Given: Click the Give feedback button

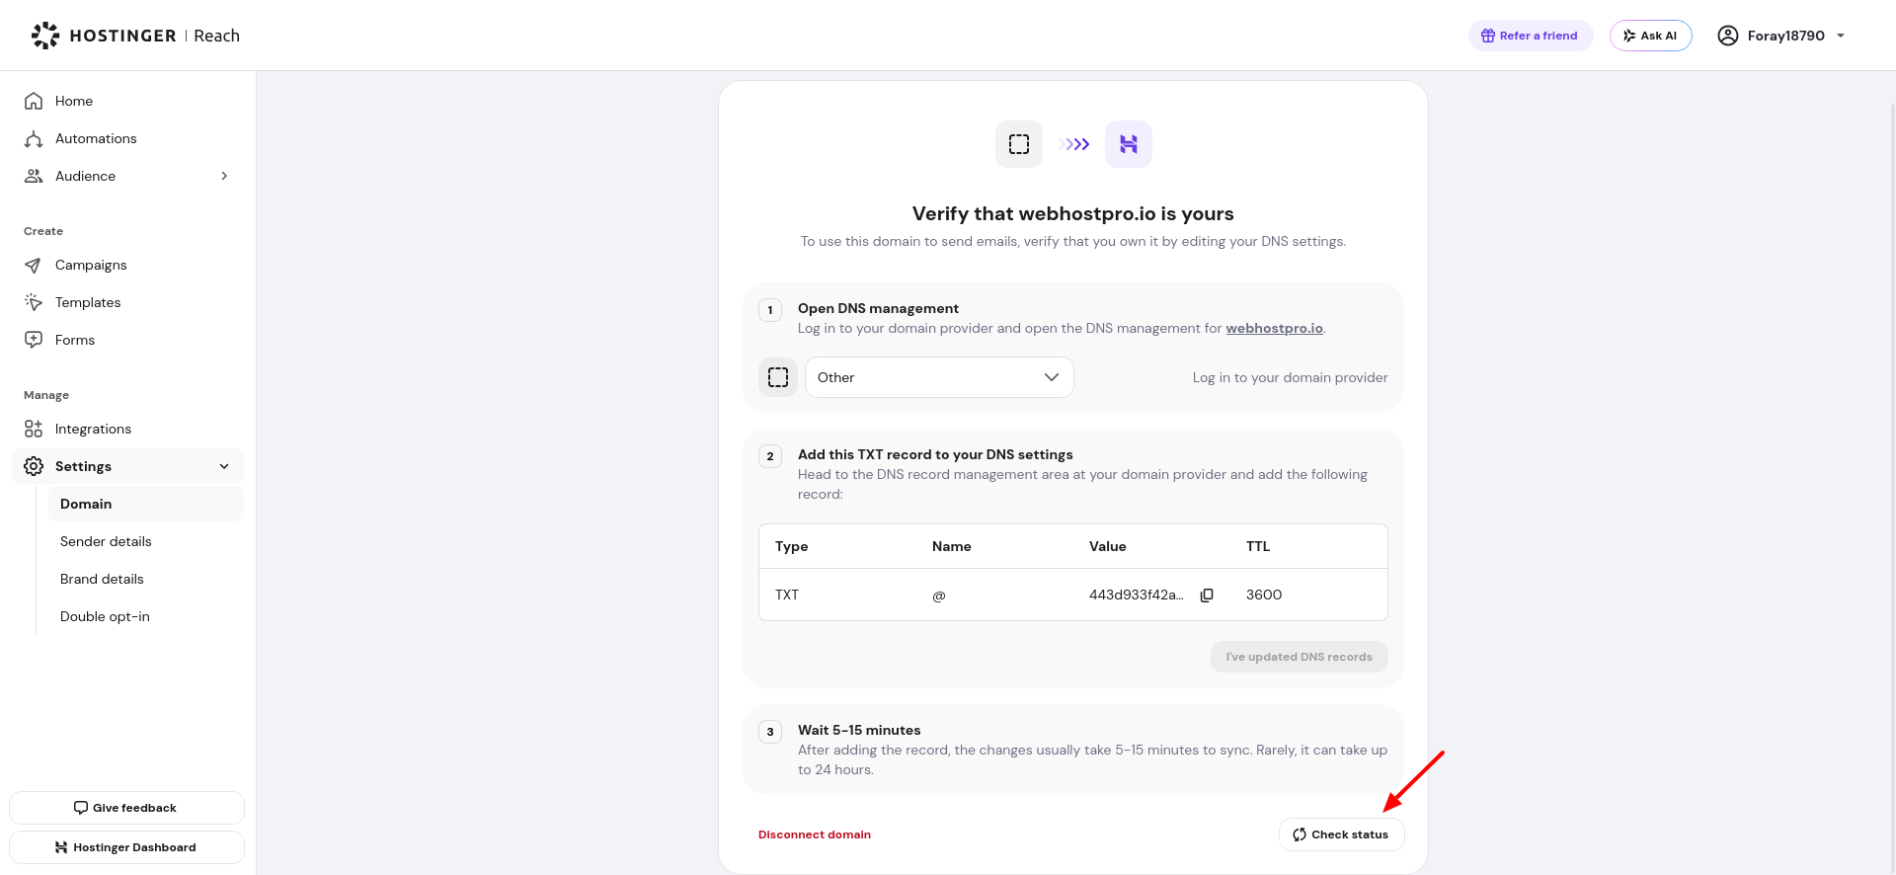Looking at the screenshot, I should tap(126, 808).
